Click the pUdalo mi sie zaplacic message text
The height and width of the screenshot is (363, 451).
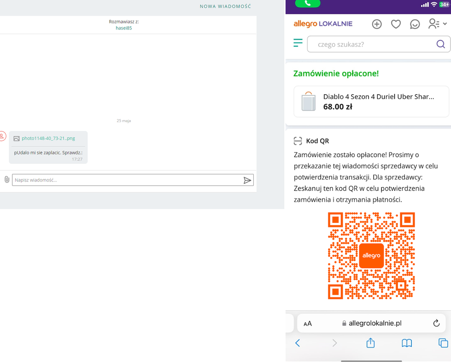[48, 153]
